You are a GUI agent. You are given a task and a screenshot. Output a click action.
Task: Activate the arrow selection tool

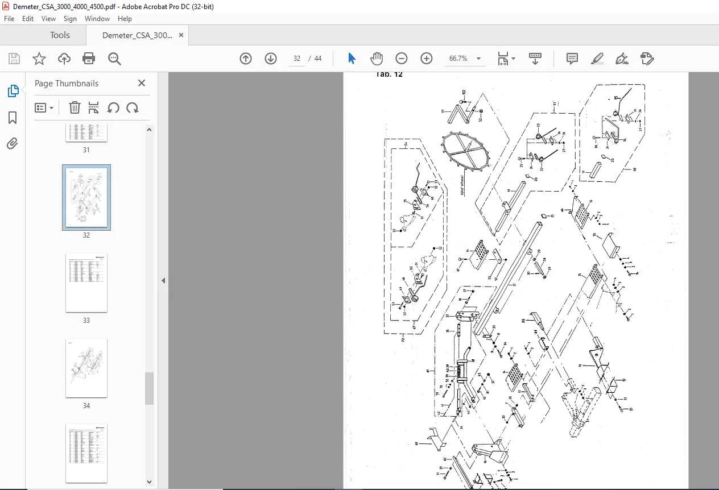352,59
